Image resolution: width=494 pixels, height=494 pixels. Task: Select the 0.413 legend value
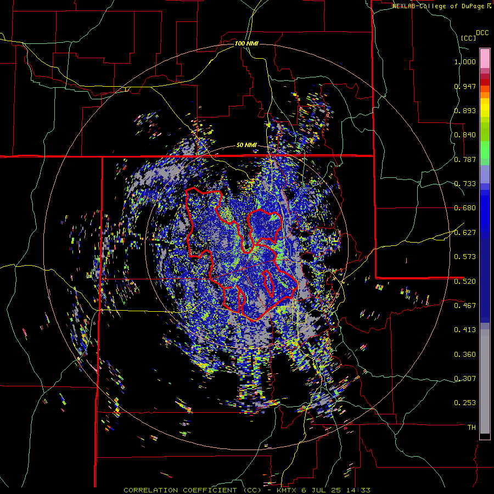465,330
